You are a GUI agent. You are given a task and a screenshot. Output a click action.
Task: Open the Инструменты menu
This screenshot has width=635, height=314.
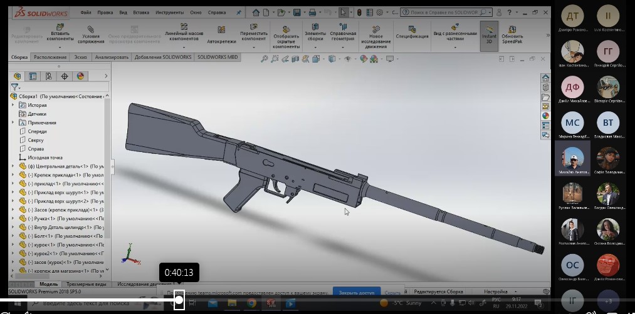pyautogui.click(x=169, y=13)
